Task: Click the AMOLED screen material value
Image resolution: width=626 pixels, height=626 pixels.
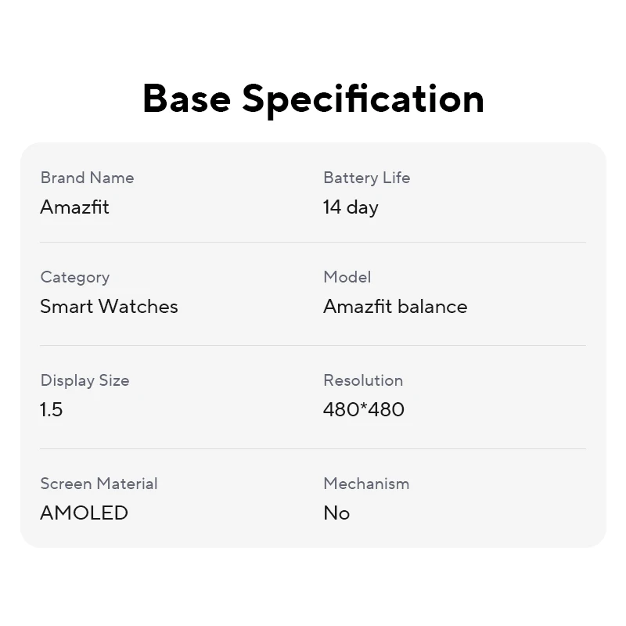Action: pyautogui.click(x=84, y=513)
